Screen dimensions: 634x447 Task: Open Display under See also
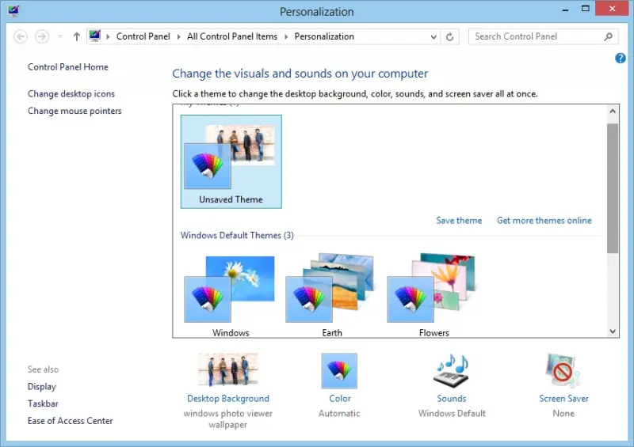tap(42, 386)
